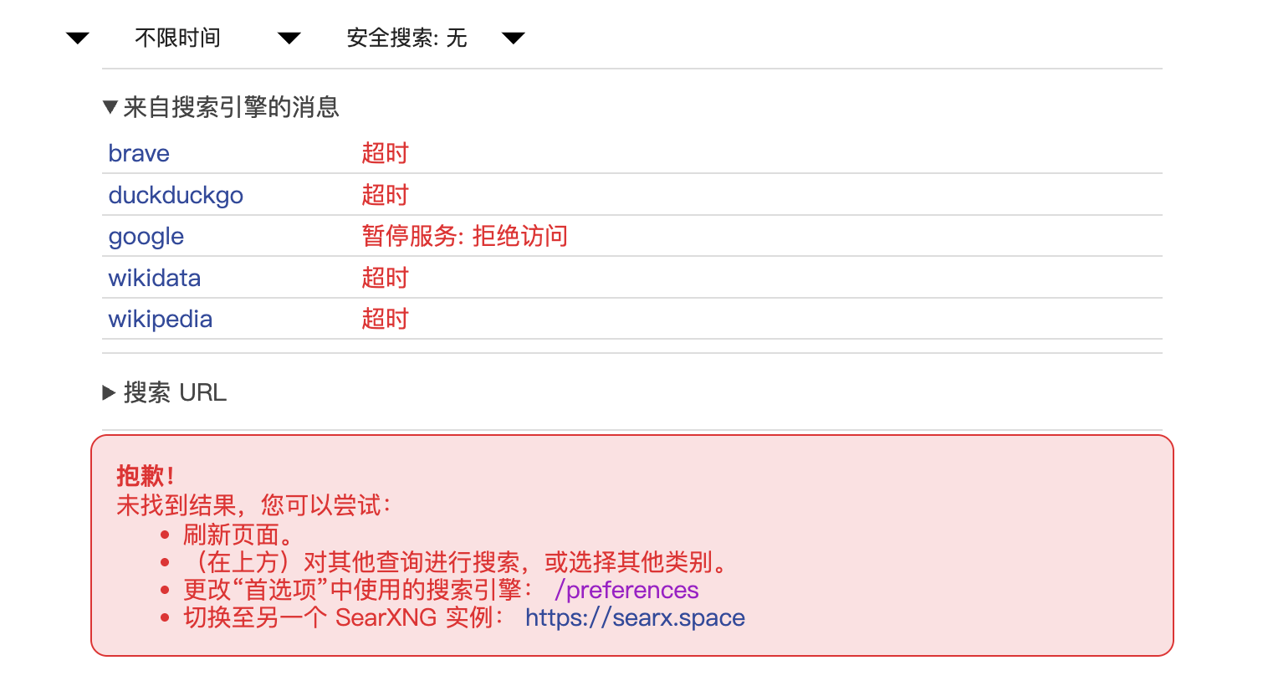Click the 超时 status next to wikidata
Screen dimensions: 1268x686
tap(385, 278)
